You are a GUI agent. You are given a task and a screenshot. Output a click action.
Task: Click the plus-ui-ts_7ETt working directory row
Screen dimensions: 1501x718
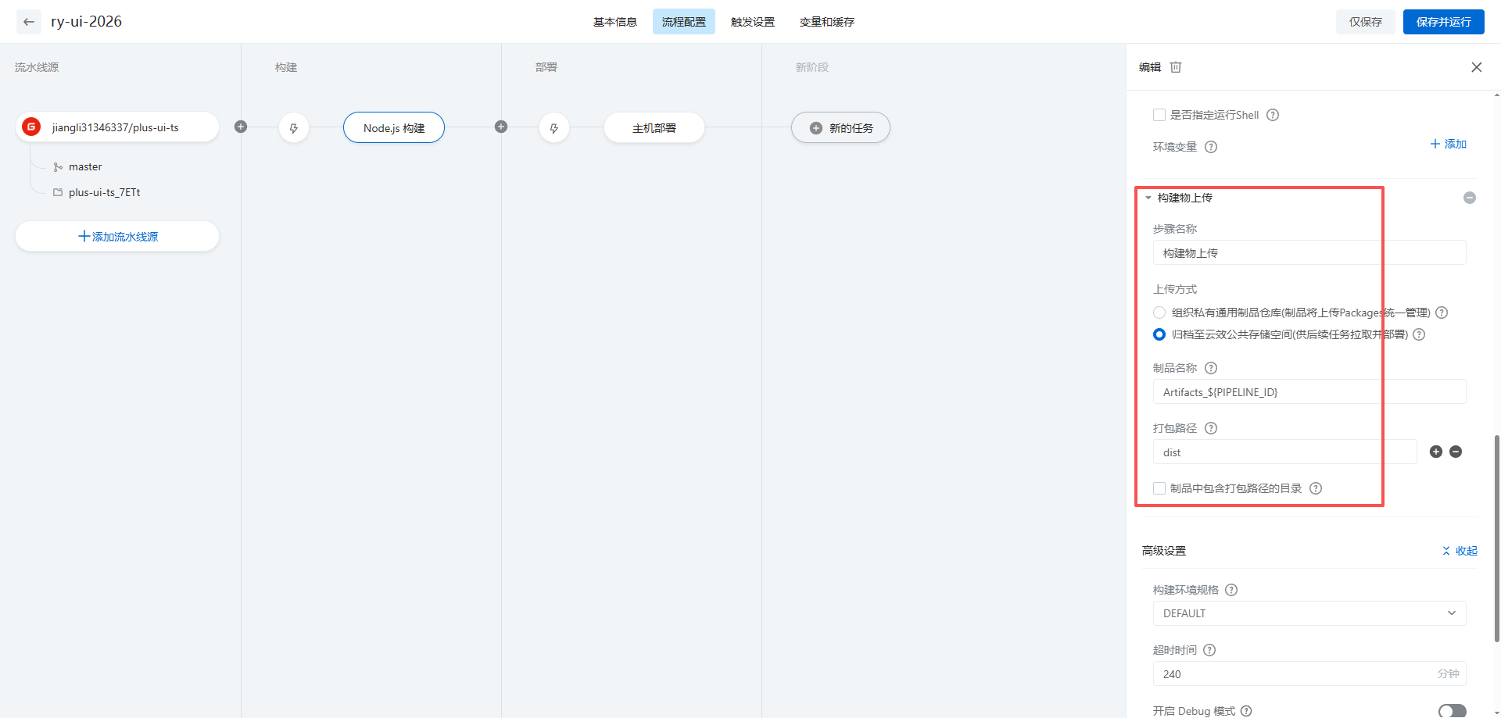96,192
